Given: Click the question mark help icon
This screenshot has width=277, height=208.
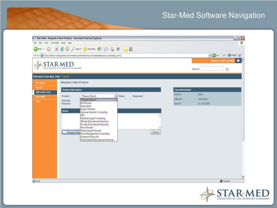Looking at the screenshot, I should pos(238,61).
